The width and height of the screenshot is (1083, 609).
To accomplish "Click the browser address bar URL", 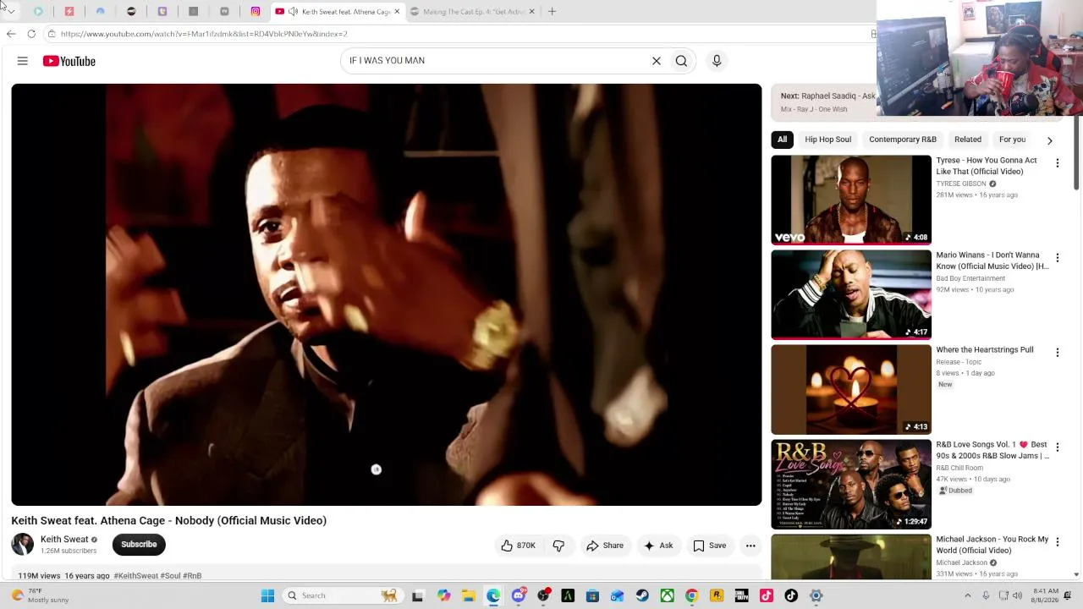I will click(x=204, y=34).
